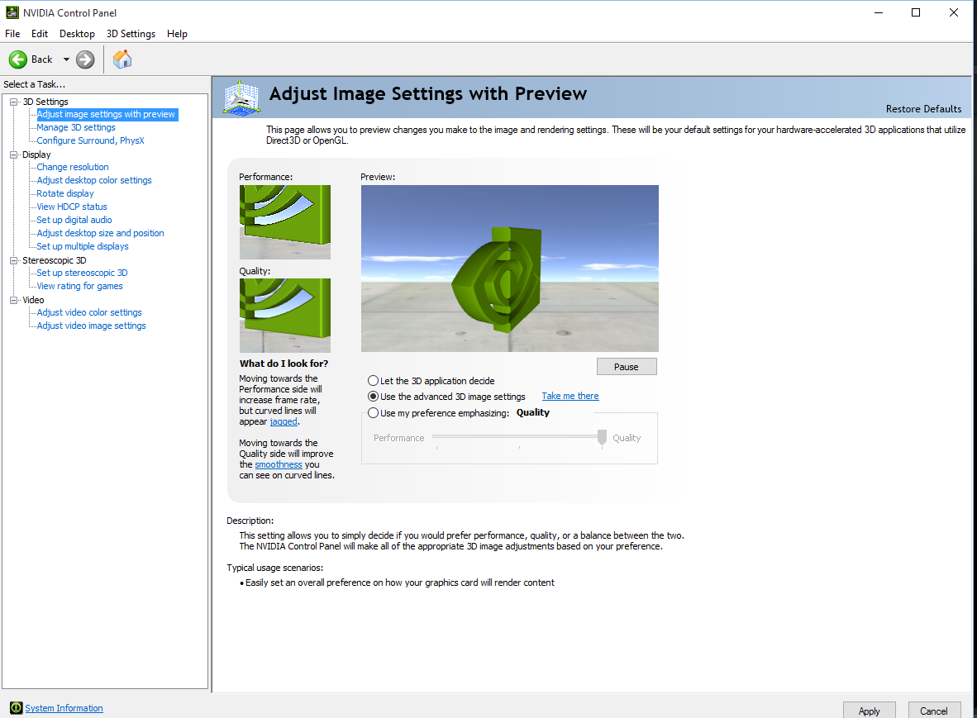Screen dimensions: 977x718
Task: Open Set up digital audio
Action: point(74,220)
